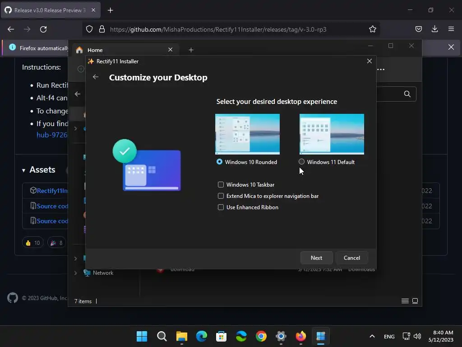Click the second Source code download link
This screenshot has height=347, width=462.
pos(52,221)
